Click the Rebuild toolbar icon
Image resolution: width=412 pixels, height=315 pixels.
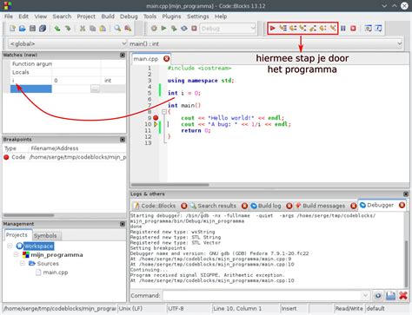click(184, 29)
